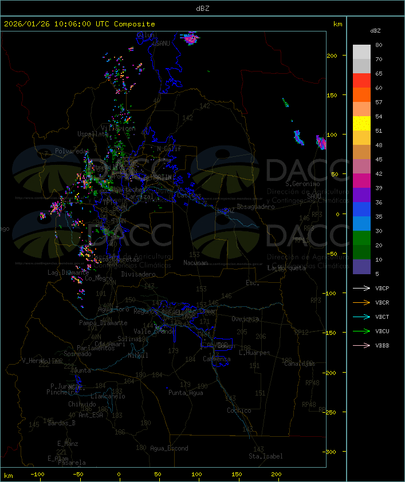This screenshot has width=405, height=482.
Task: Click the 45 value on the legend
Action: (379, 160)
